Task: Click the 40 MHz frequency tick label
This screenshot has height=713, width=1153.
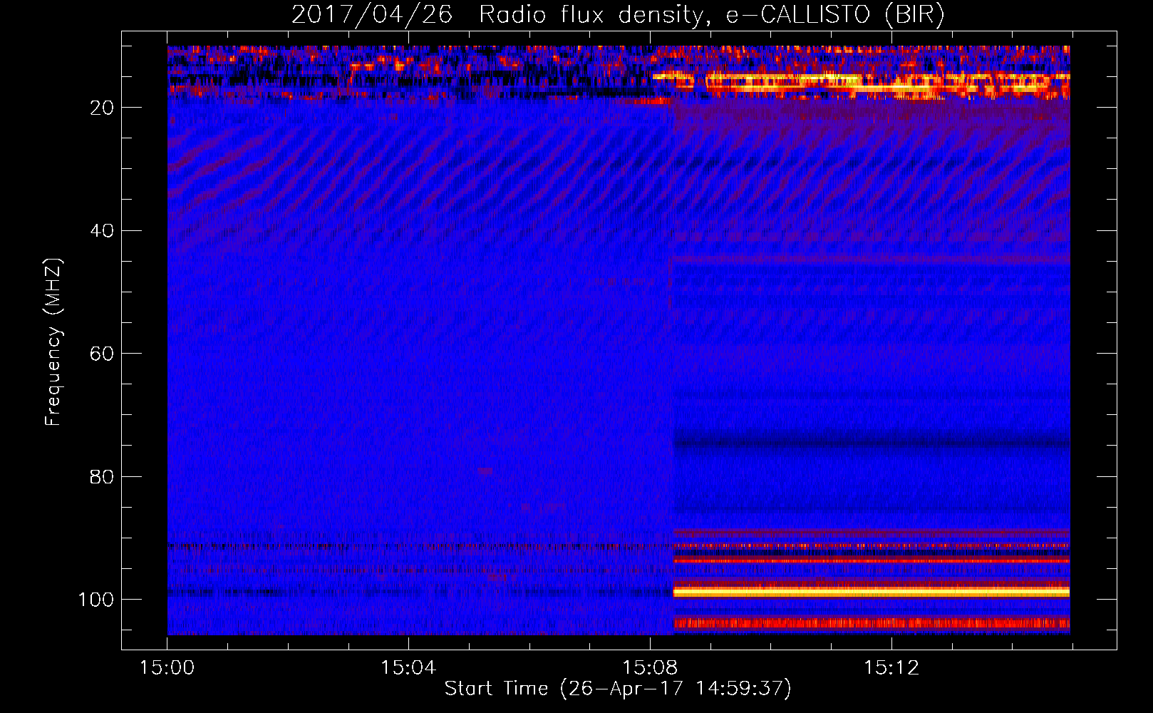Action: (103, 231)
